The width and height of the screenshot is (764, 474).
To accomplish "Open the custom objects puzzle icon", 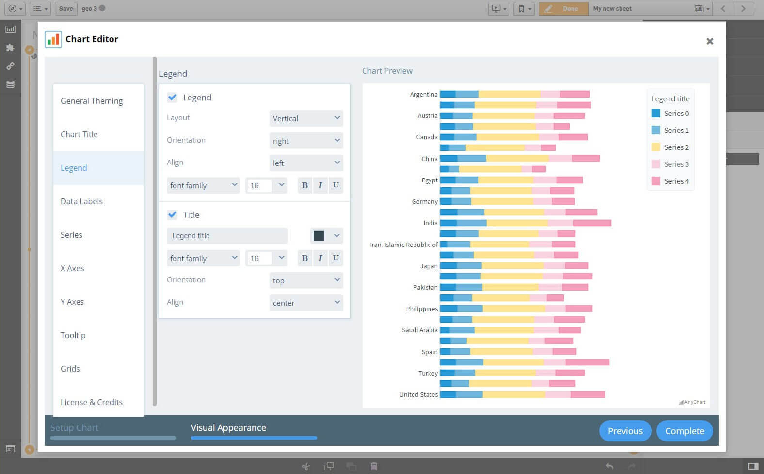I will coord(10,48).
